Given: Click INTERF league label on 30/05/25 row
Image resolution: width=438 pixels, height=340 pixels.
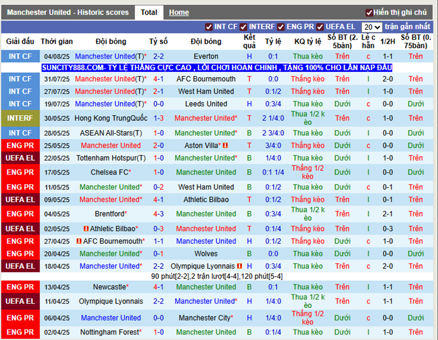Looking at the screenshot, I should coord(20,118).
